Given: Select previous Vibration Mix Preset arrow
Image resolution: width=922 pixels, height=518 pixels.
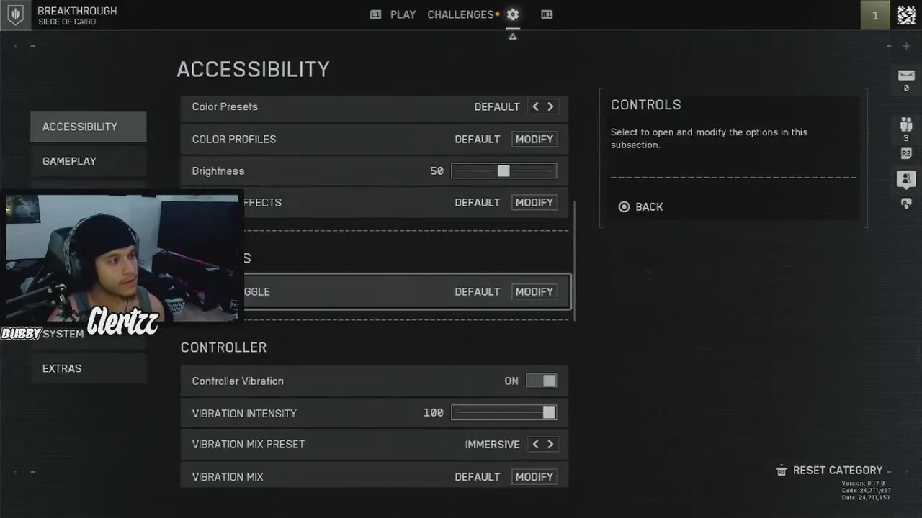Looking at the screenshot, I should 535,445.
